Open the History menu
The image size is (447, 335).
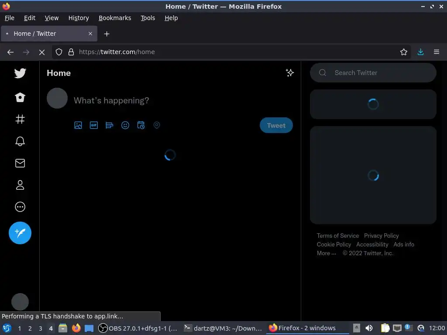point(79,18)
